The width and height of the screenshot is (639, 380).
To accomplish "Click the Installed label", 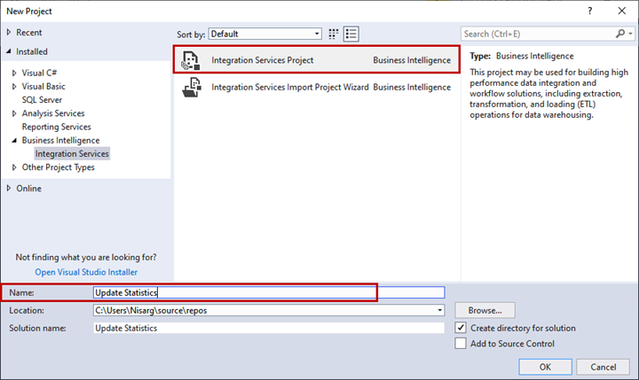I will pyautogui.click(x=32, y=51).
